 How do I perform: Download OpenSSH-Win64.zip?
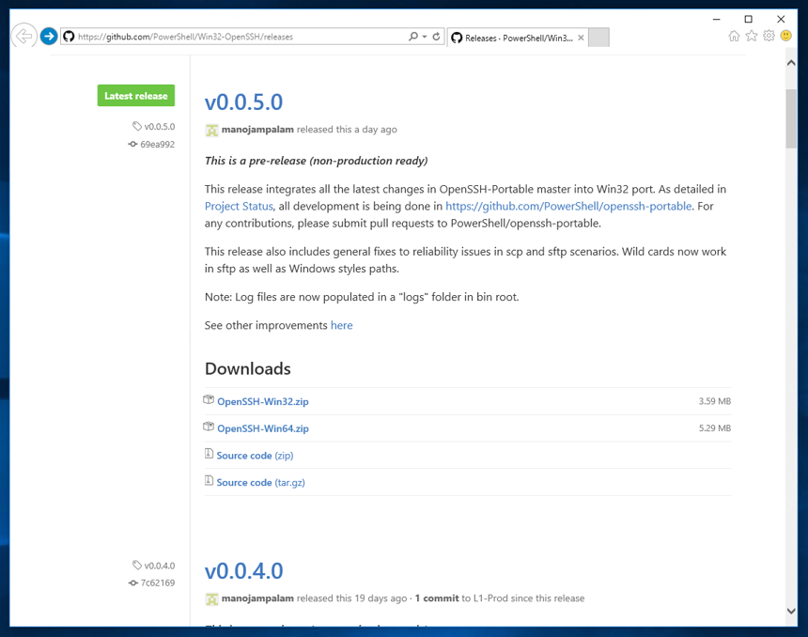tap(263, 428)
